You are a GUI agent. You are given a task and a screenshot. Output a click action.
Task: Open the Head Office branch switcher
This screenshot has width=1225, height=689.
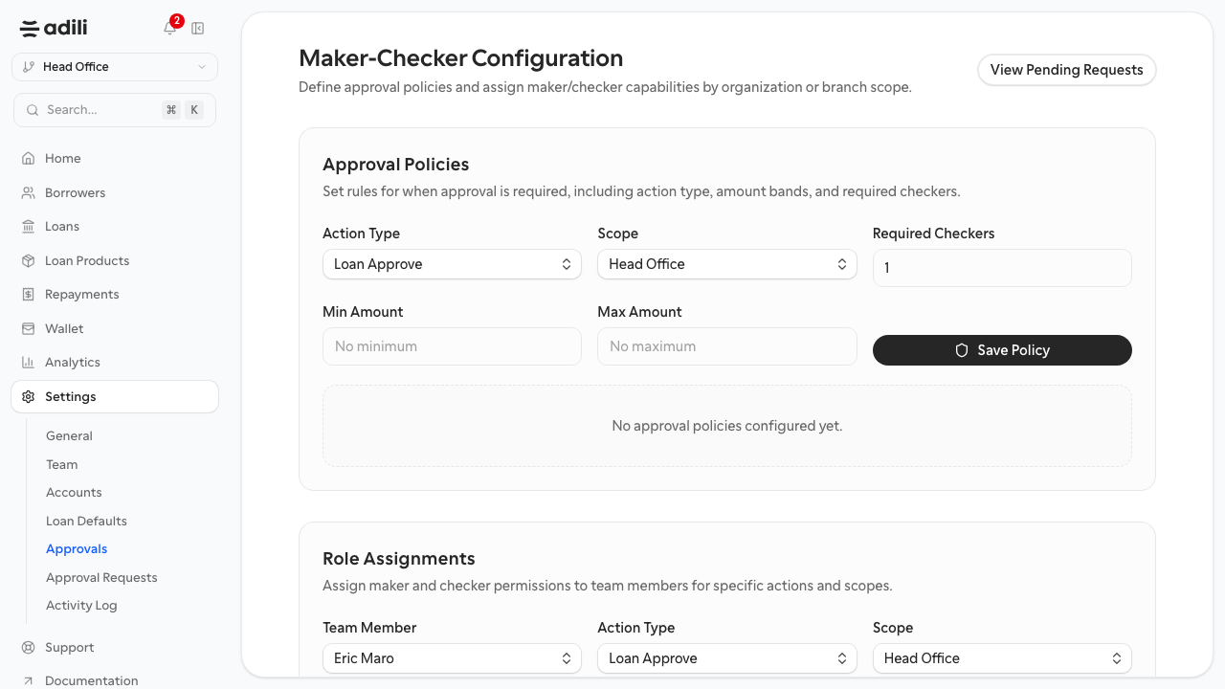tap(115, 67)
